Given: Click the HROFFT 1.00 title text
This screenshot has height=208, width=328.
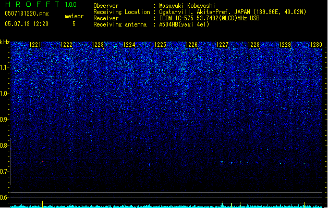Looking at the screenshot, I should coord(41,4).
